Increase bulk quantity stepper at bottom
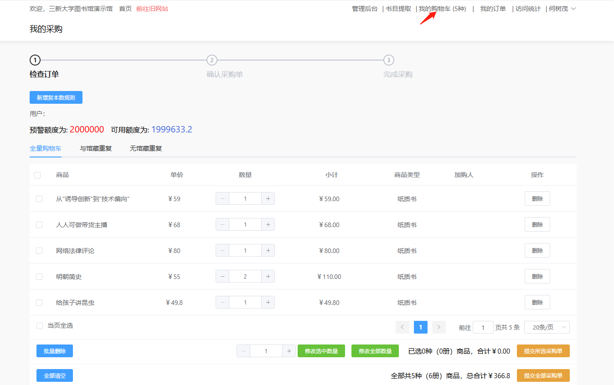Screen dimensions: 614x385 (289, 351)
